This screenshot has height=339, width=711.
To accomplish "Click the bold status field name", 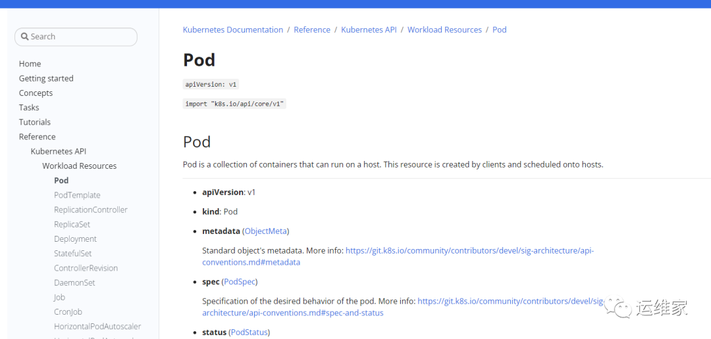I will pos(214,332).
